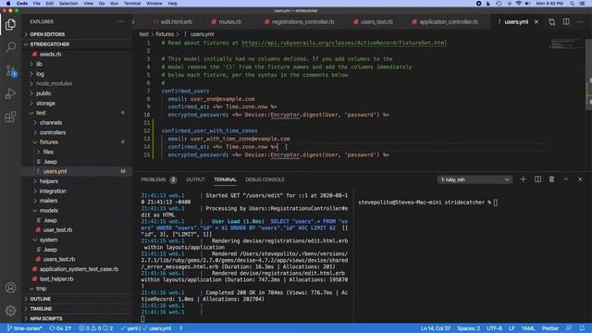Open the Accounts menu icon
The height and width of the screenshot is (333, 592).
pos(10,288)
